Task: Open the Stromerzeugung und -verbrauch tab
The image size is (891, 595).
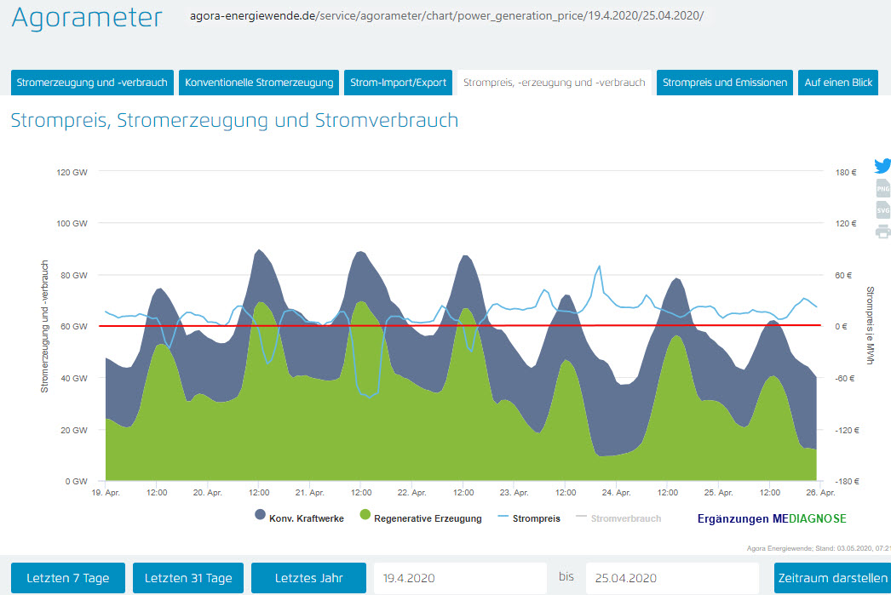Action: click(92, 83)
